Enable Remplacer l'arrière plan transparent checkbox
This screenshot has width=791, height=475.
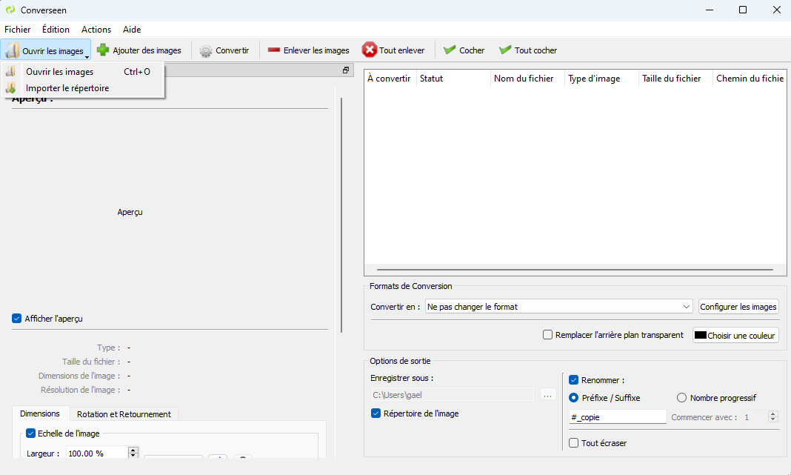click(x=548, y=335)
